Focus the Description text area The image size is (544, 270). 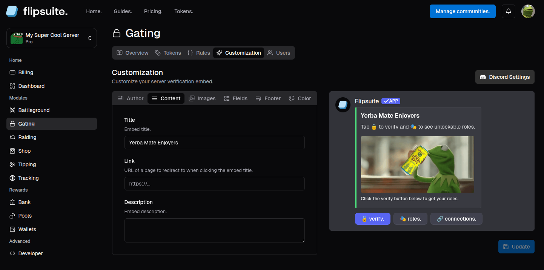click(215, 230)
